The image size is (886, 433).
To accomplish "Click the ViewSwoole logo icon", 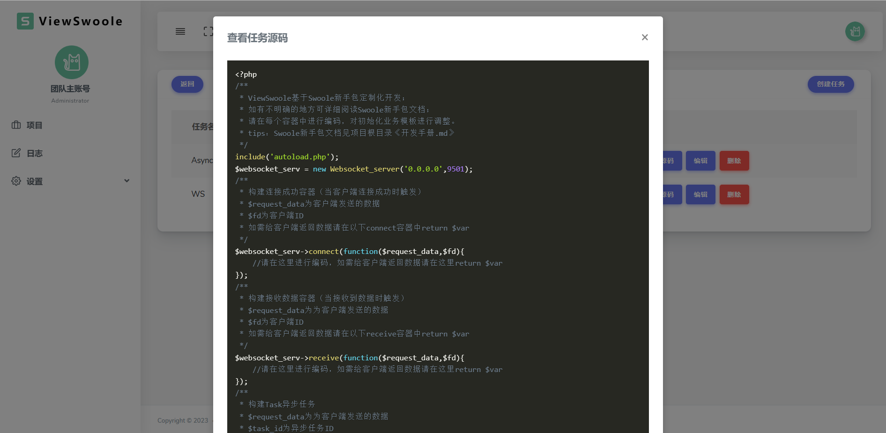I will coord(25,21).
